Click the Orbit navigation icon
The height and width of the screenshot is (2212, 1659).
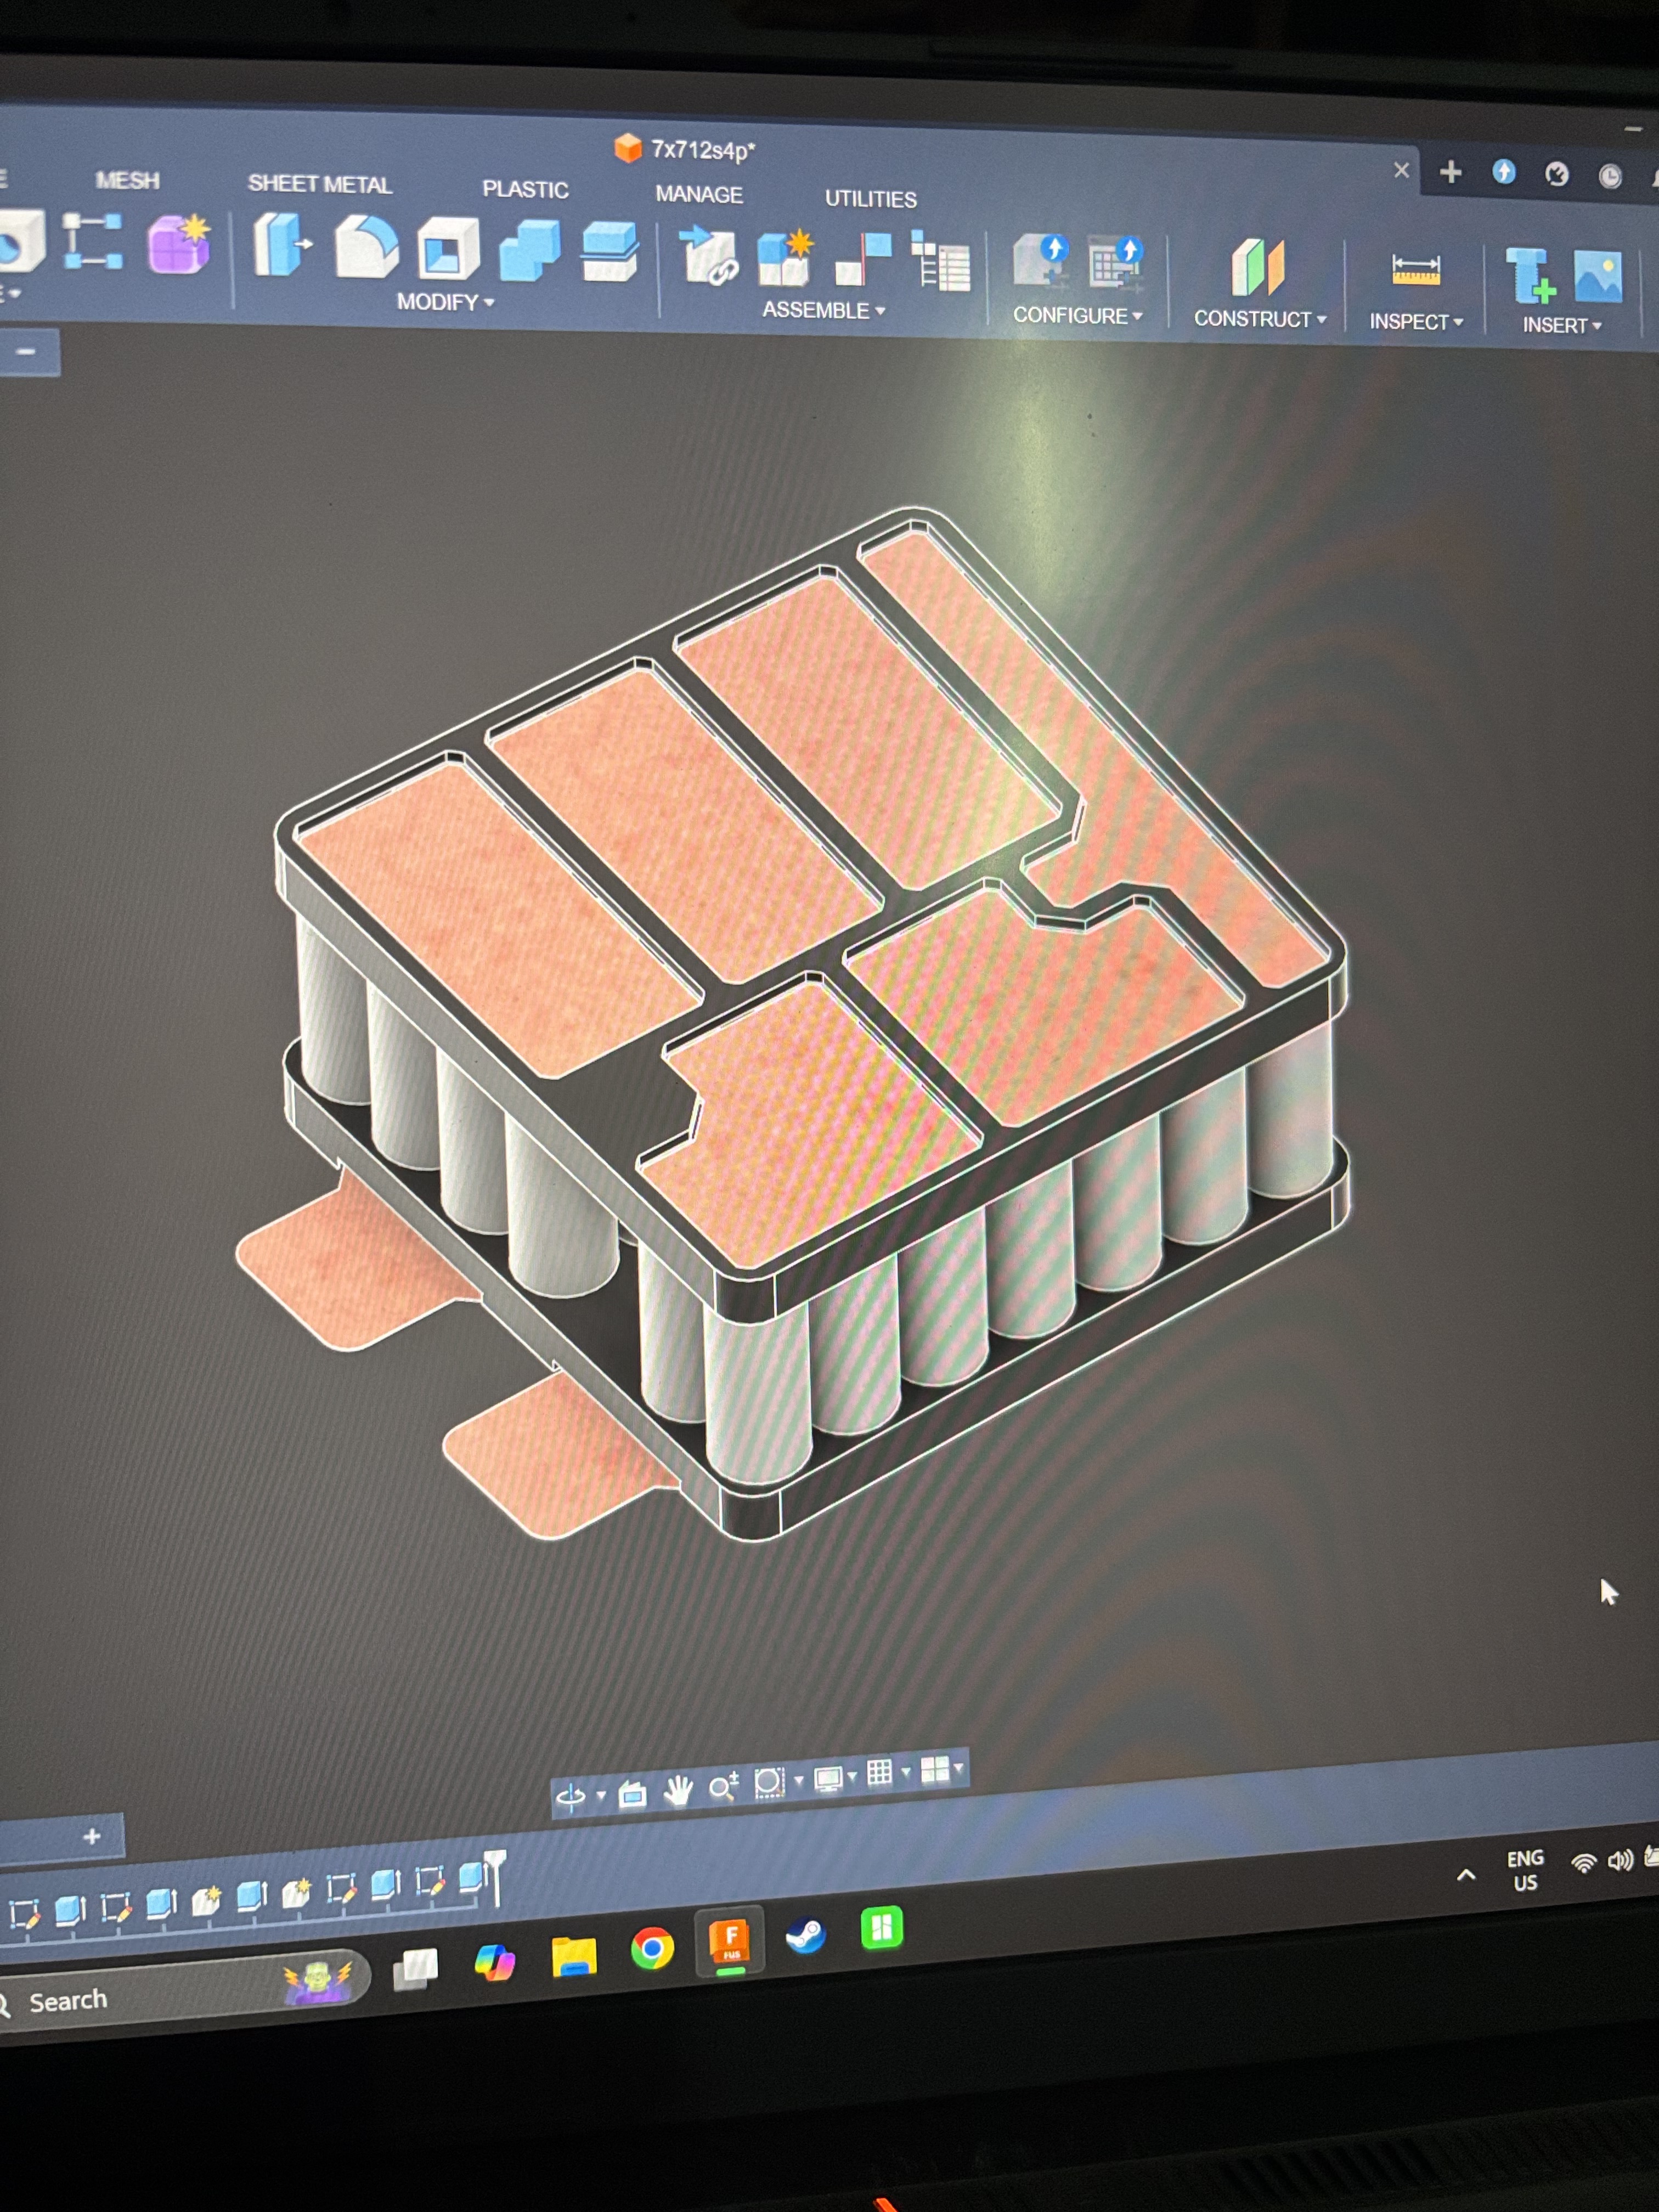coord(571,1797)
